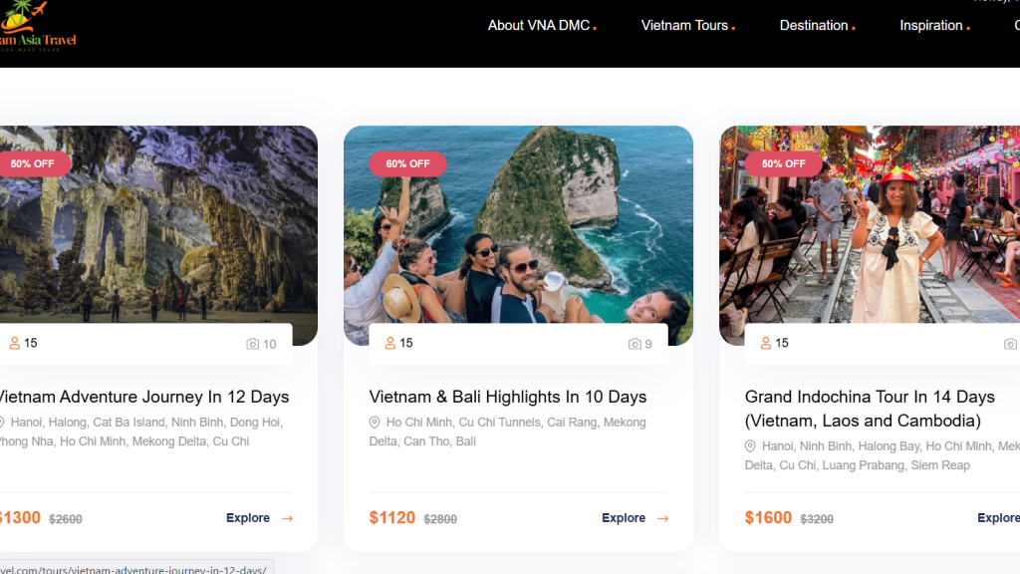Click Explore on the Vietnam Adventure Journey card
The width and height of the screenshot is (1020, 574).
(x=248, y=518)
